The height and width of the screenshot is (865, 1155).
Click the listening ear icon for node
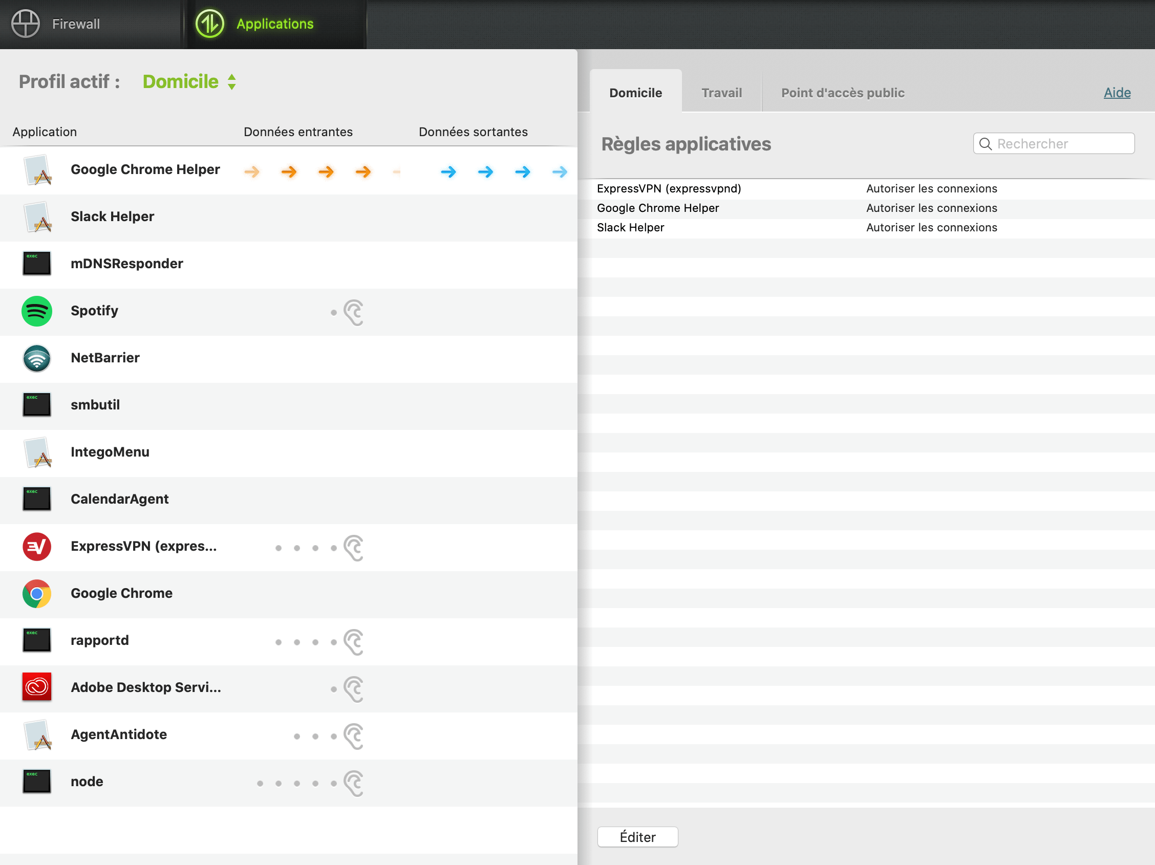click(353, 783)
